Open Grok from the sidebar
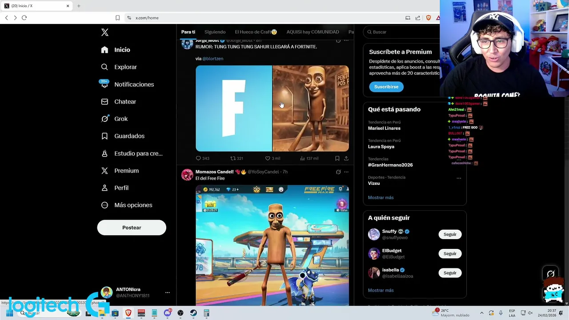569x320 pixels. click(114, 119)
